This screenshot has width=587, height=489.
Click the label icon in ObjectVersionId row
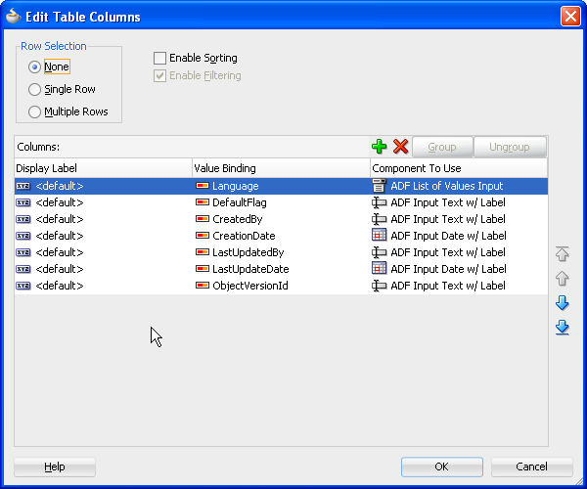tap(23, 286)
